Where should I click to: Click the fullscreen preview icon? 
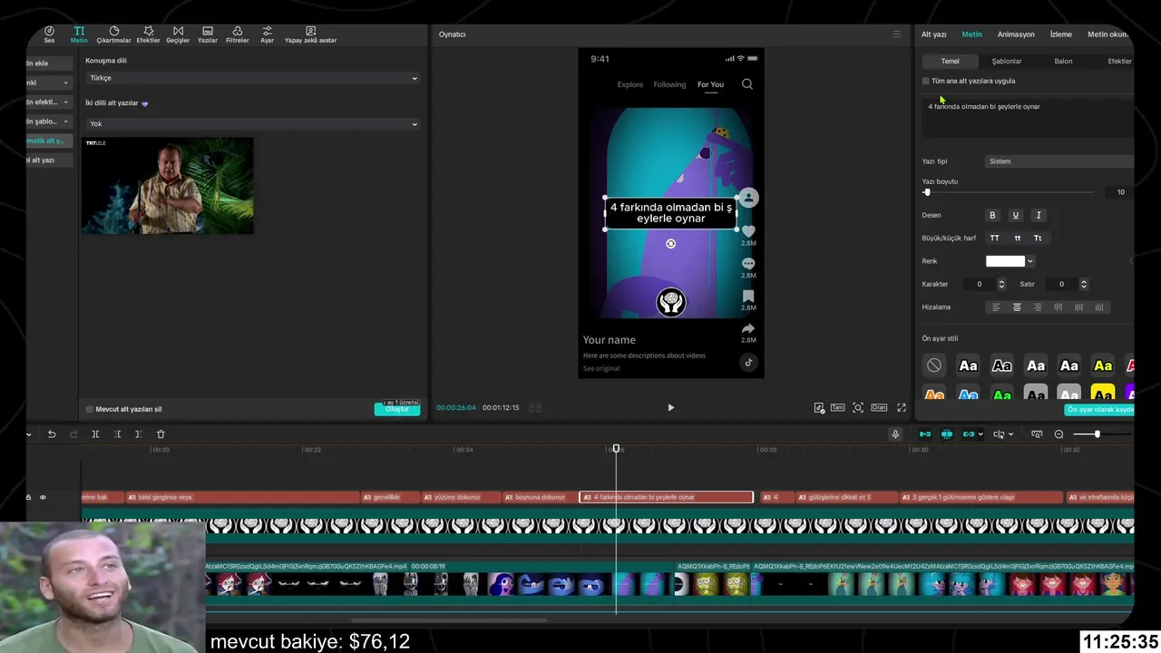(902, 408)
